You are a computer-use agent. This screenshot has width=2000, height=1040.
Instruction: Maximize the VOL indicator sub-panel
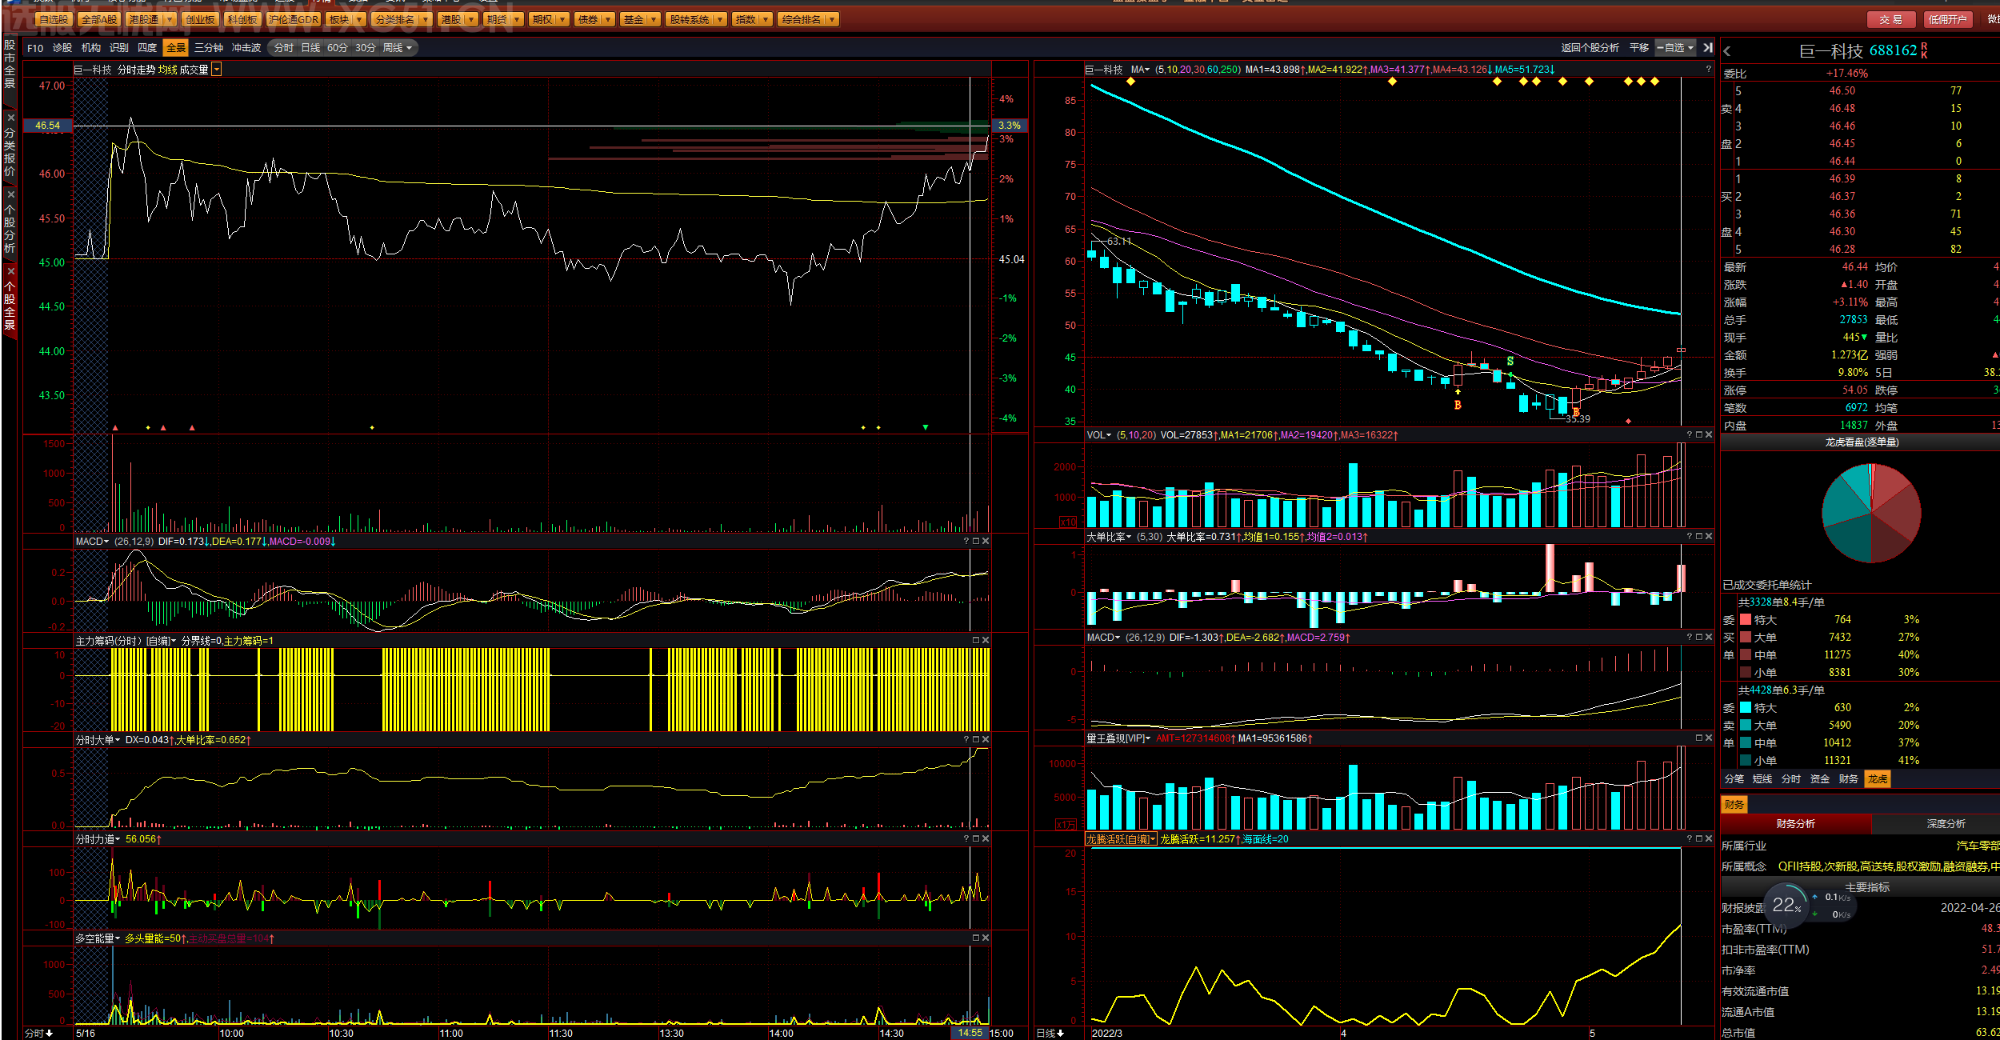point(1699,435)
